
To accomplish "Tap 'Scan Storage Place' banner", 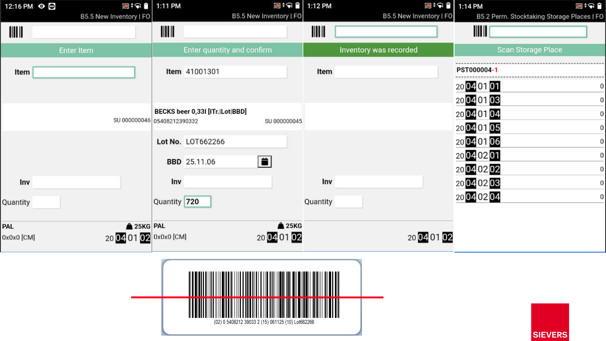I will click(x=530, y=50).
